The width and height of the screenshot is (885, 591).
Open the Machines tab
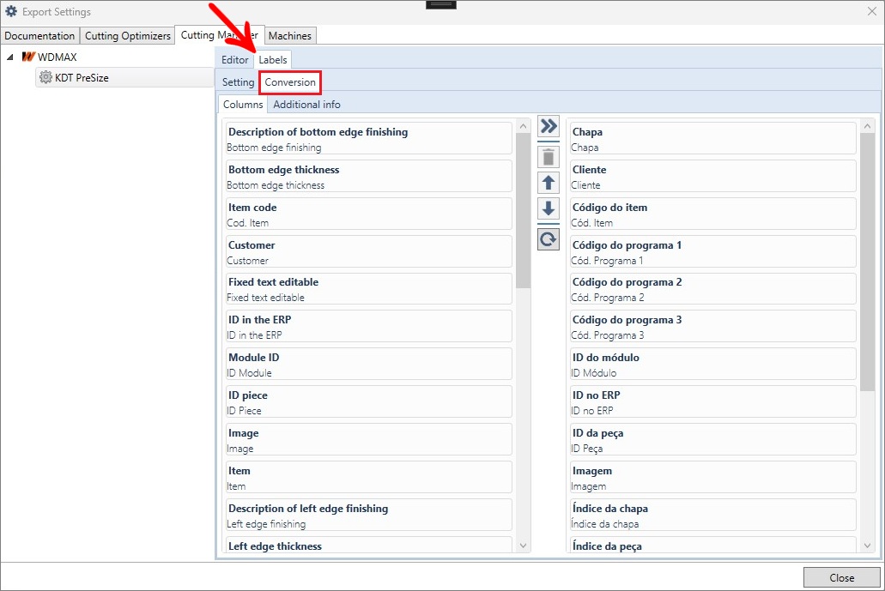[289, 35]
